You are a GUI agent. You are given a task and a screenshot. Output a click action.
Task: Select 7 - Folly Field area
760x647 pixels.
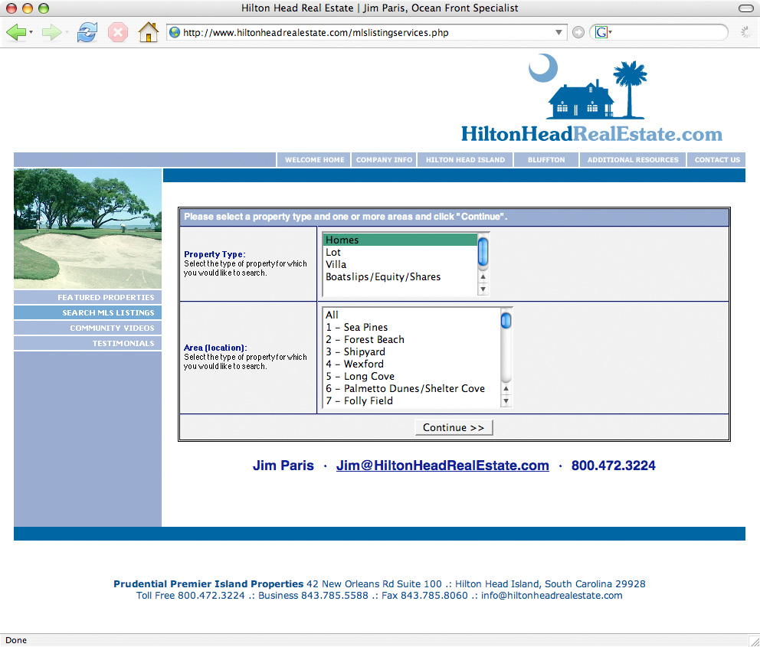(411, 401)
